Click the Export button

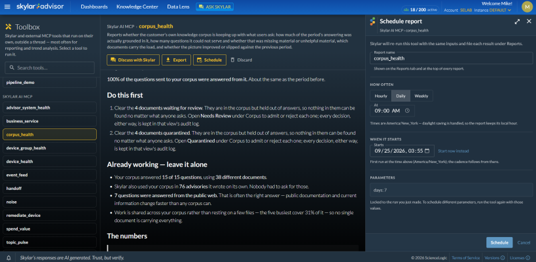[x=176, y=60]
